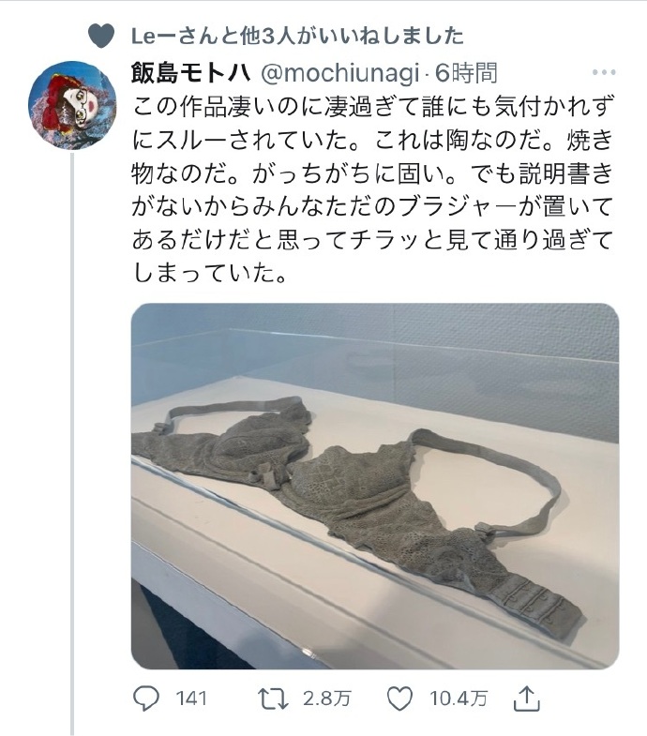View the ceramic bra photo attachment
Image resolution: width=647 pixels, height=736 pixels.
tap(375, 486)
